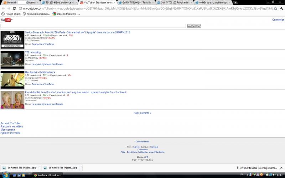This screenshot has width=285, height=178.
Task: Open the Max Boublil video thumbnail
Action: click(x=12, y=79)
